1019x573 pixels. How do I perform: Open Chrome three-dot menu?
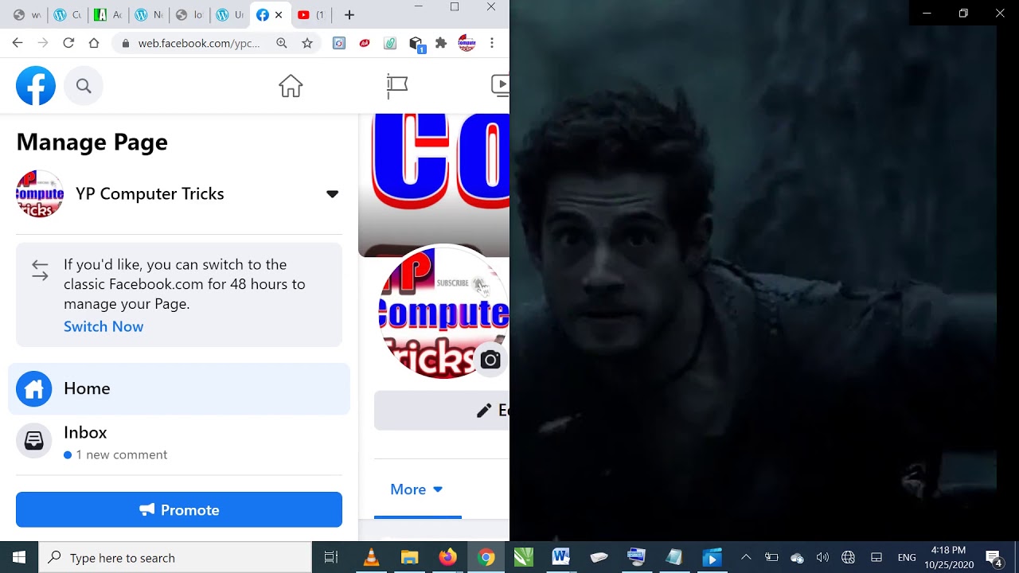pos(492,43)
